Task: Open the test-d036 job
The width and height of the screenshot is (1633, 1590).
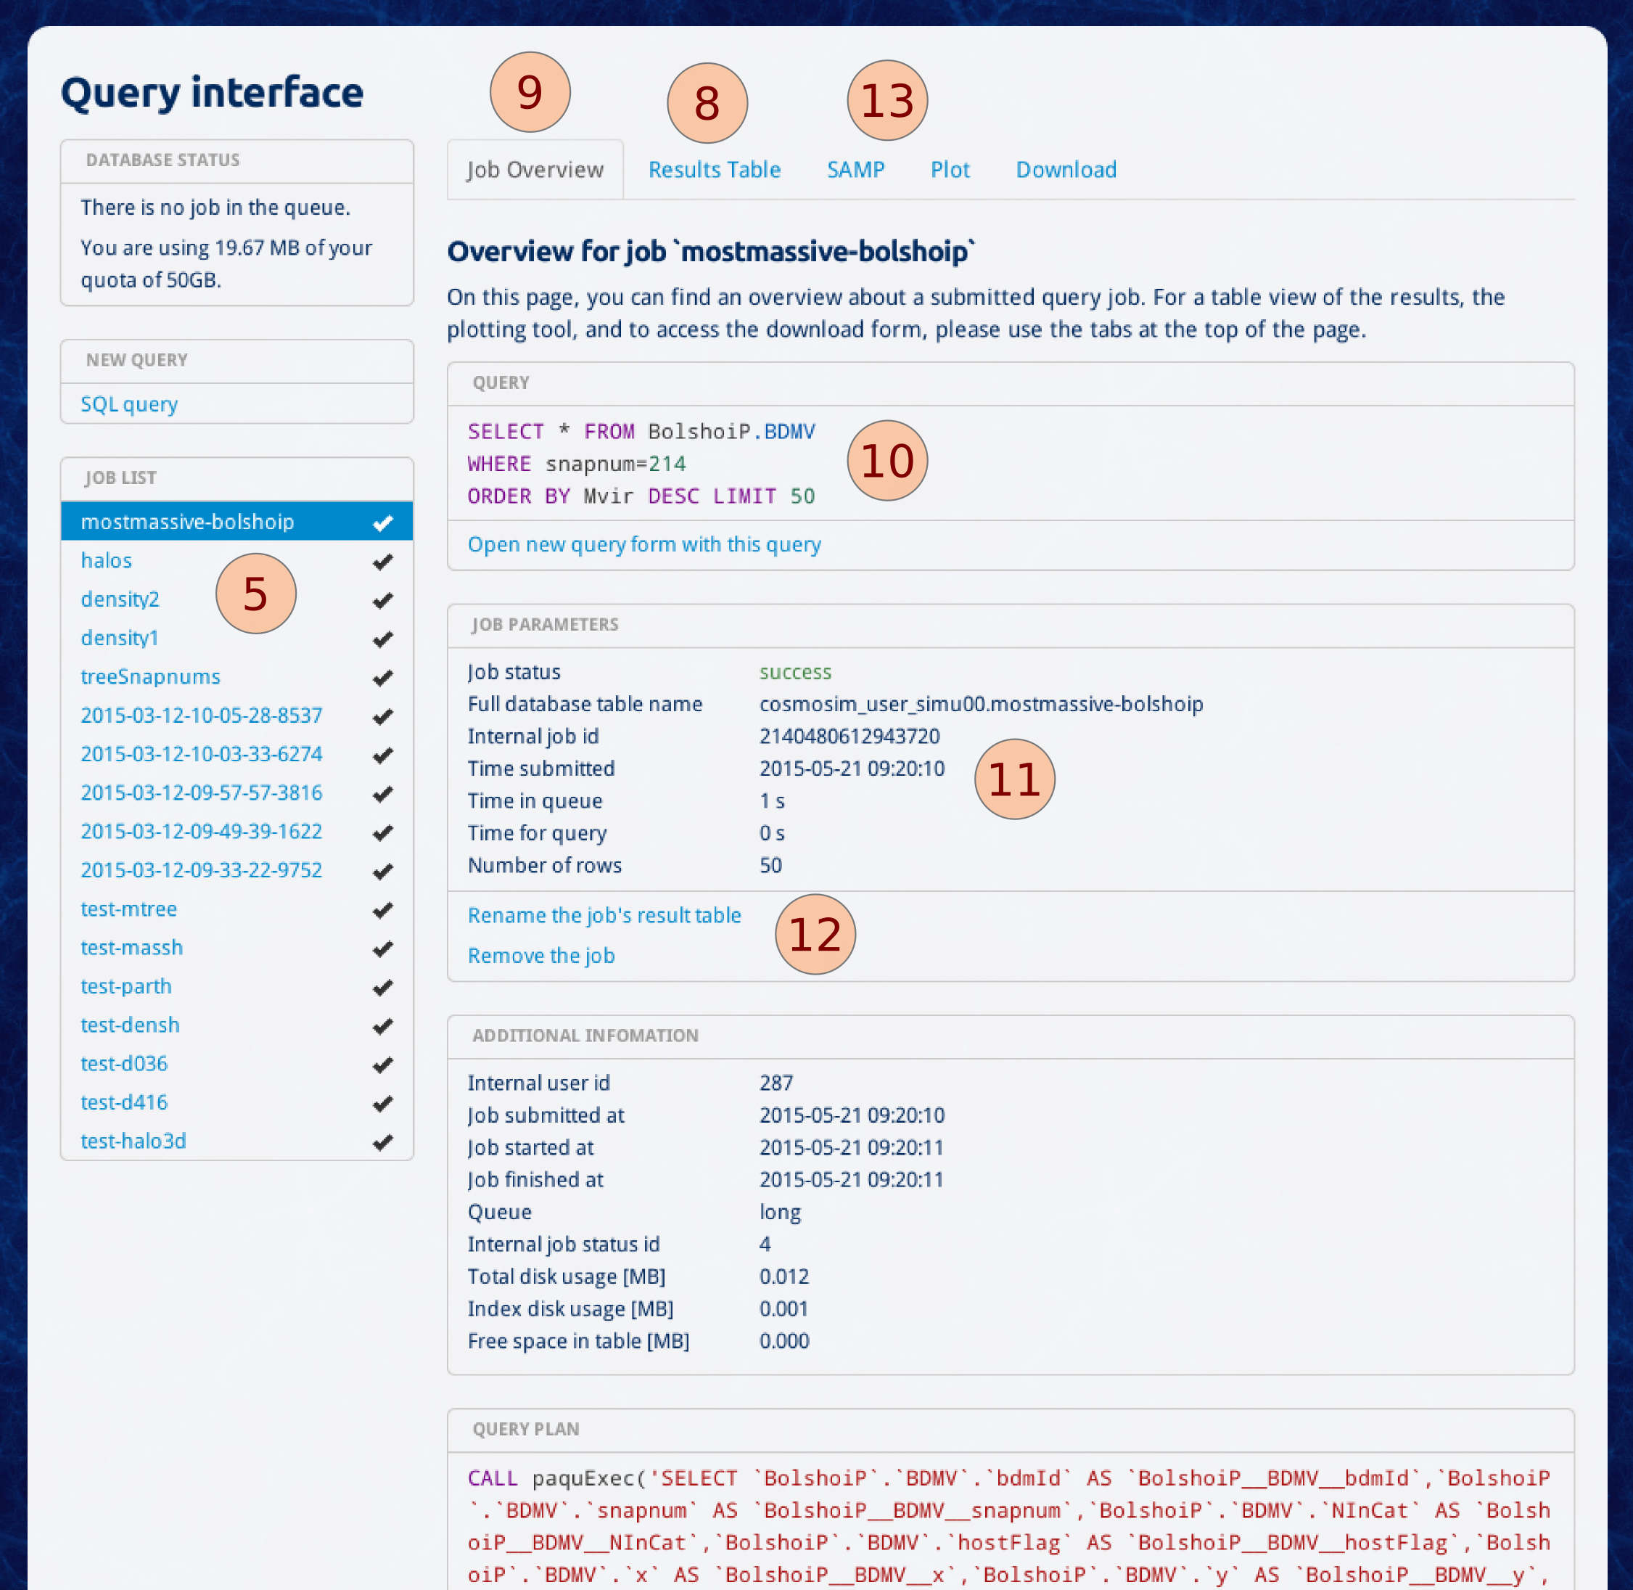Action: coord(124,1064)
